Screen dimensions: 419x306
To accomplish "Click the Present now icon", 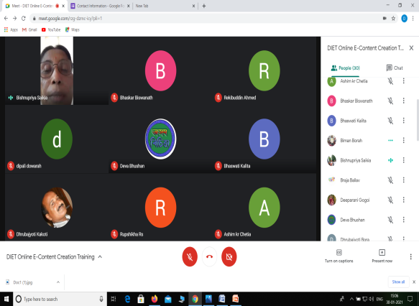I will point(382,252).
